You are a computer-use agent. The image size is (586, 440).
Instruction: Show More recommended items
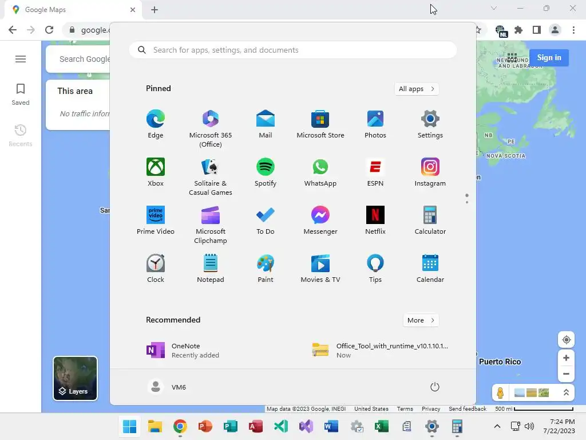421,320
